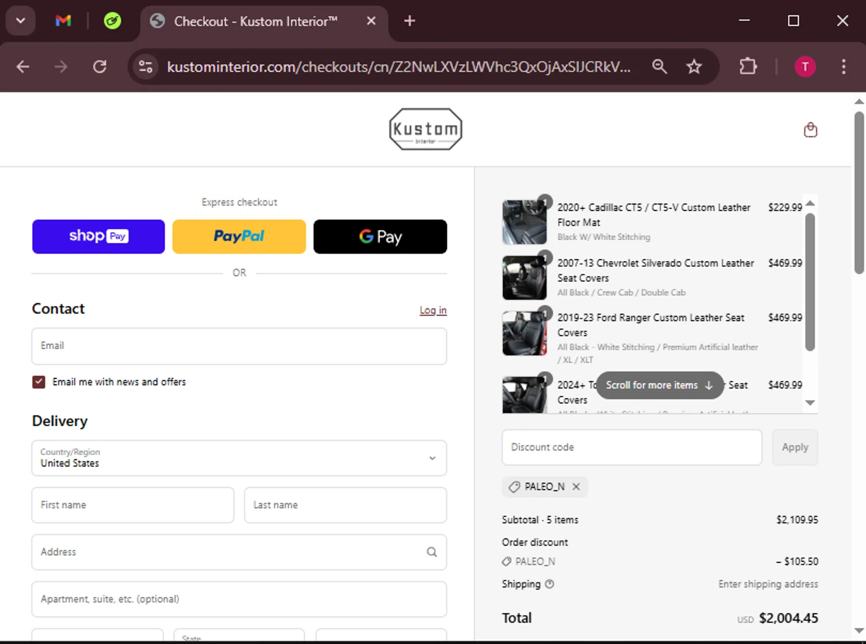
Task: Bookmark this page with the star
Action: pyautogui.click(x=694, y=66)
